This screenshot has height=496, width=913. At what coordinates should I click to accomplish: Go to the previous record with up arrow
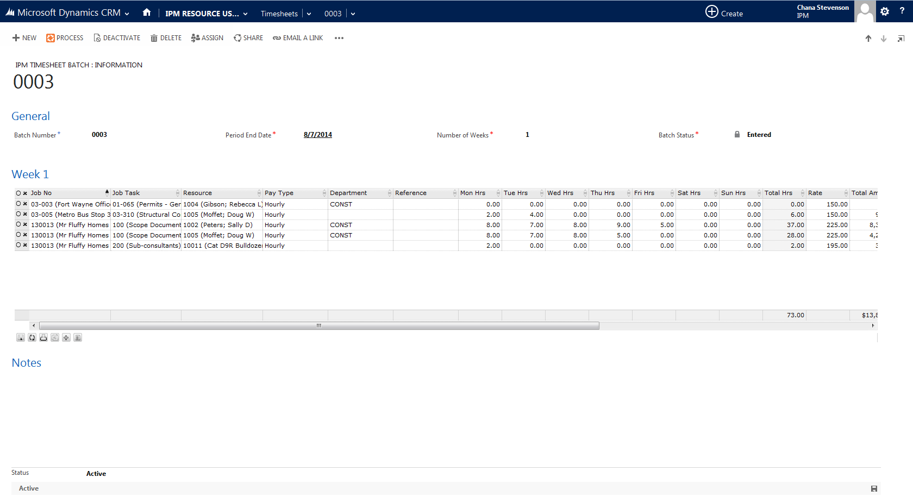click(x=868, y=39)
